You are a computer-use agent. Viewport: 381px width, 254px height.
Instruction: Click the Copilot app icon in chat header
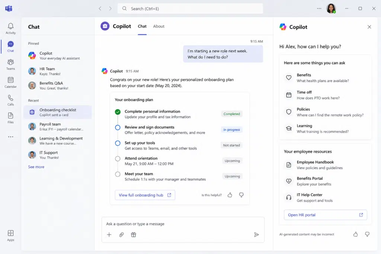coord(105,26)
